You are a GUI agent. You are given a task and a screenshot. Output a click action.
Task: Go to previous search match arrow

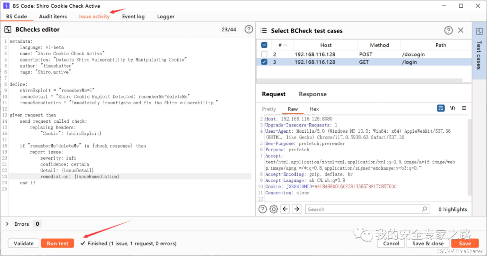click(285, 209)
